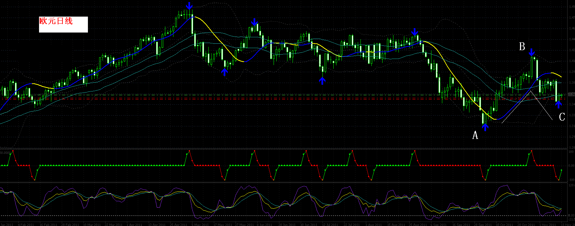Screen dimensions: 575x226
Task: Click the 20 Oct 2011 date on the time axis
Action: point(526,224)
